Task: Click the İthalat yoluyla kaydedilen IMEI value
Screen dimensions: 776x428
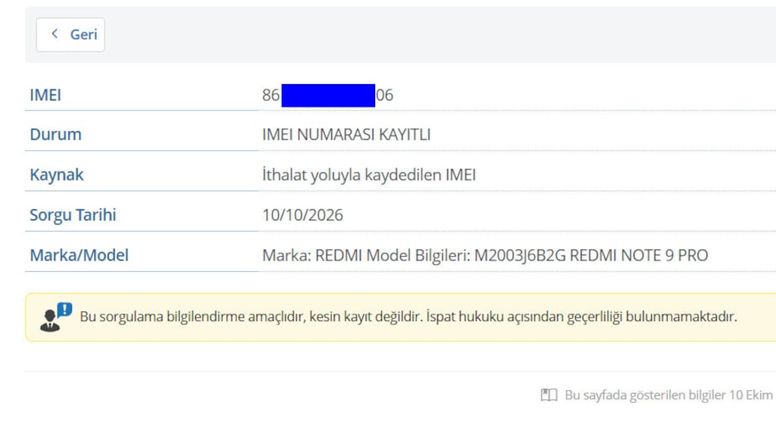Action: pyautogui.click(x=369, y=175)
